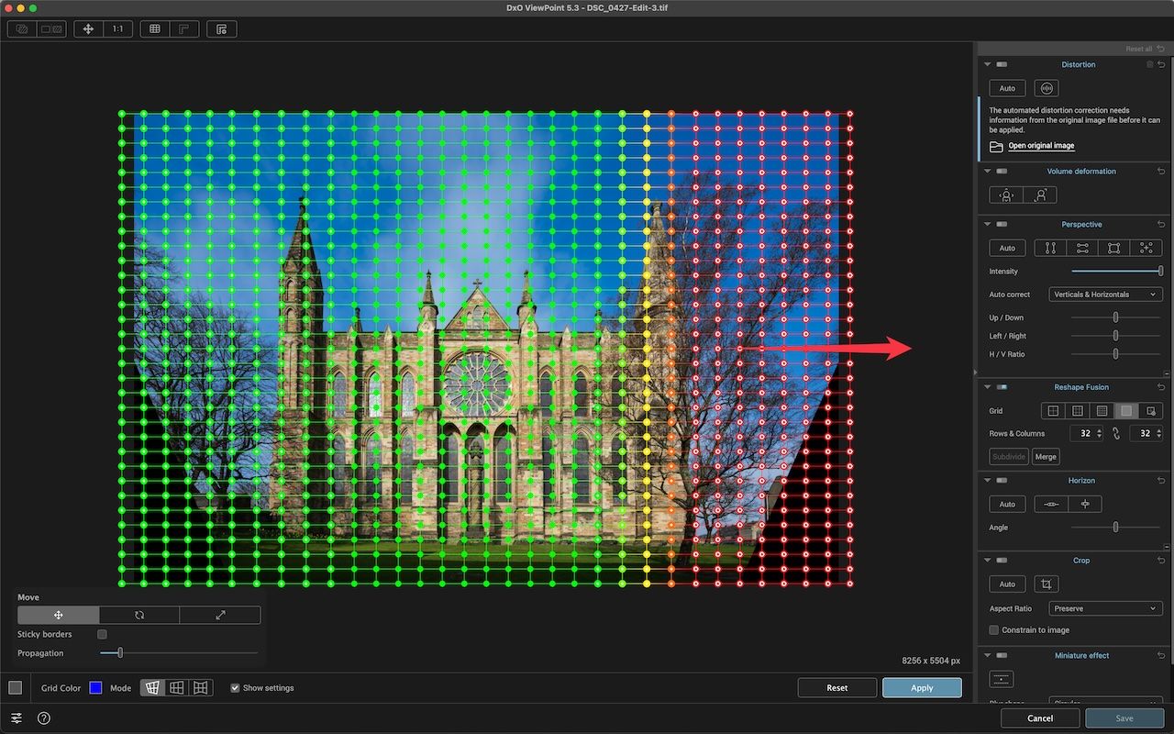Collapse the Reshape Fusion panel

pos(987,387)
